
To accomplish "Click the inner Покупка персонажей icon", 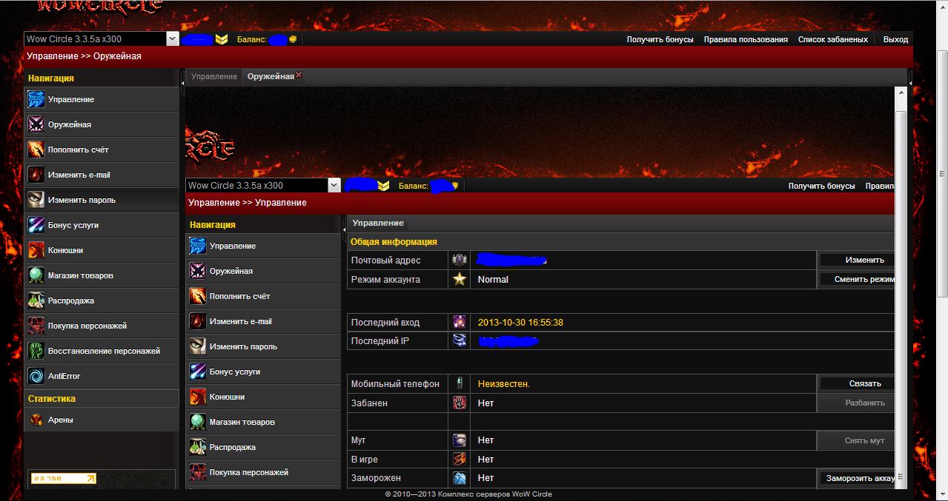I will point(197,472).
